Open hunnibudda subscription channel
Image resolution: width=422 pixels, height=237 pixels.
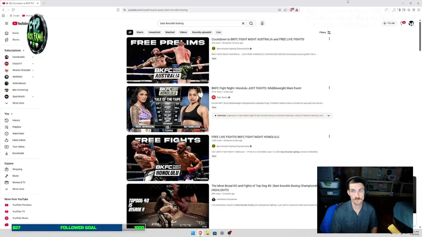click(18, 57)
